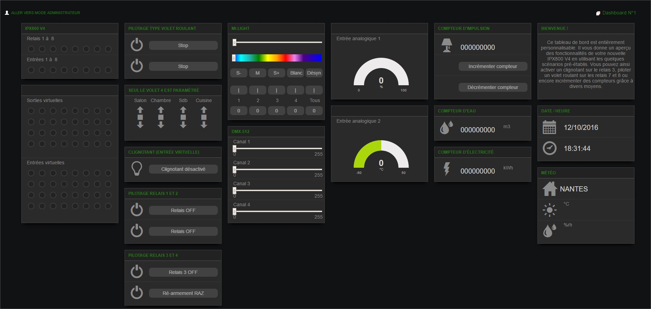Image resolution: width=651 pixels, height=309 pixels.
Task: Click the Clignotant light bulb icon
Action: coord(137,169)
